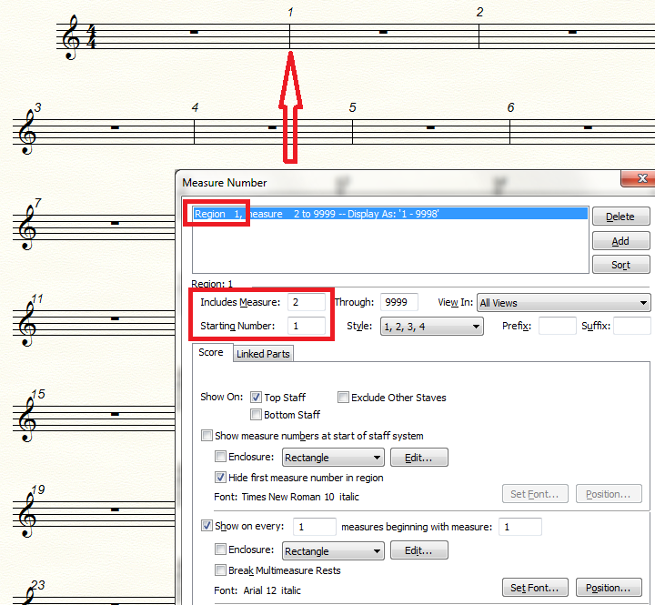Viewport: 655px width, 605px height.
Task: Click the Prefix text field
Action: 557,326
